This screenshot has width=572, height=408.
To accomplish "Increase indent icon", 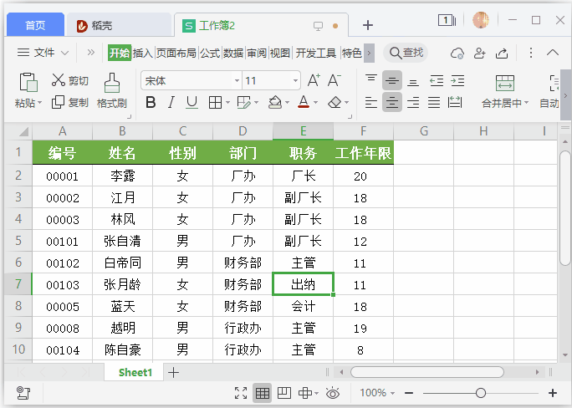I will pos(457,80).
